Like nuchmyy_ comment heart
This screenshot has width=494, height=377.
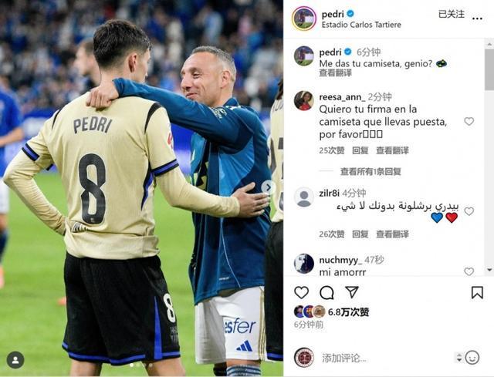pyautogui.click(x=469, y=271)
